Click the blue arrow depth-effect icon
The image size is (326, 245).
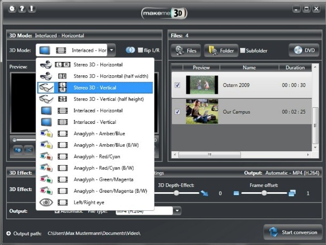tap(204, 193)
